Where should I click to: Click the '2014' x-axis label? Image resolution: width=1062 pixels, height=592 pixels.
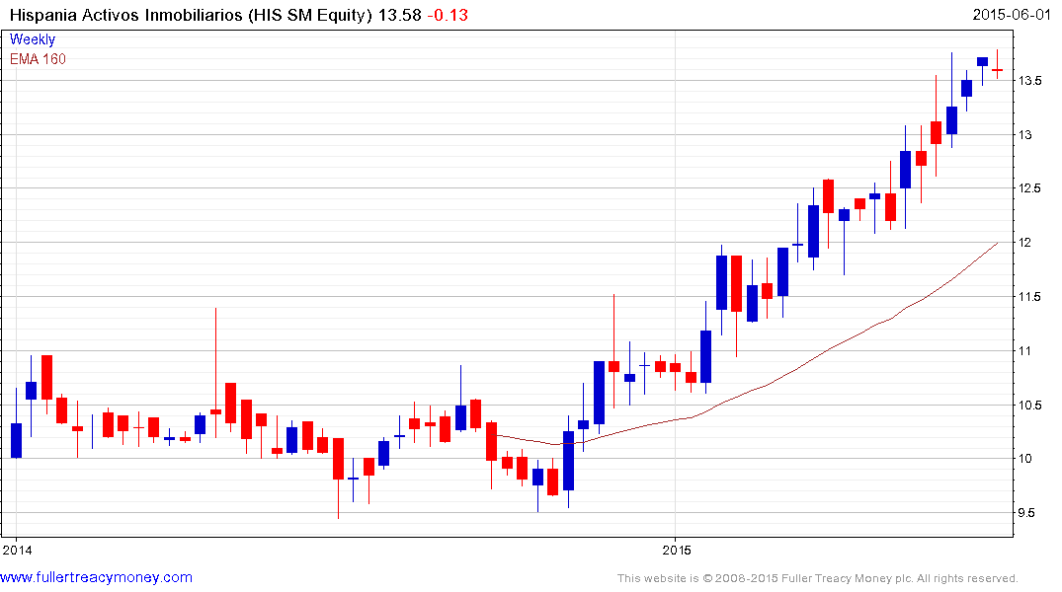coord(17,550)
